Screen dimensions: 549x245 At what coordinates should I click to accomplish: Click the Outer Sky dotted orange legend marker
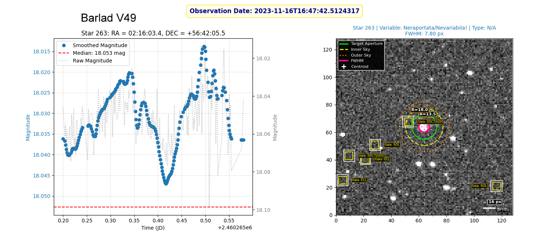344,55
